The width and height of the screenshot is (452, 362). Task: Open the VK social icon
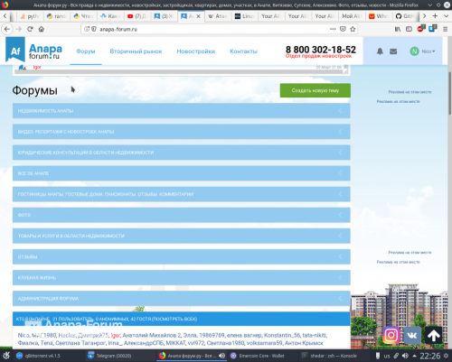pyautogui.click(x=412, y=335)
